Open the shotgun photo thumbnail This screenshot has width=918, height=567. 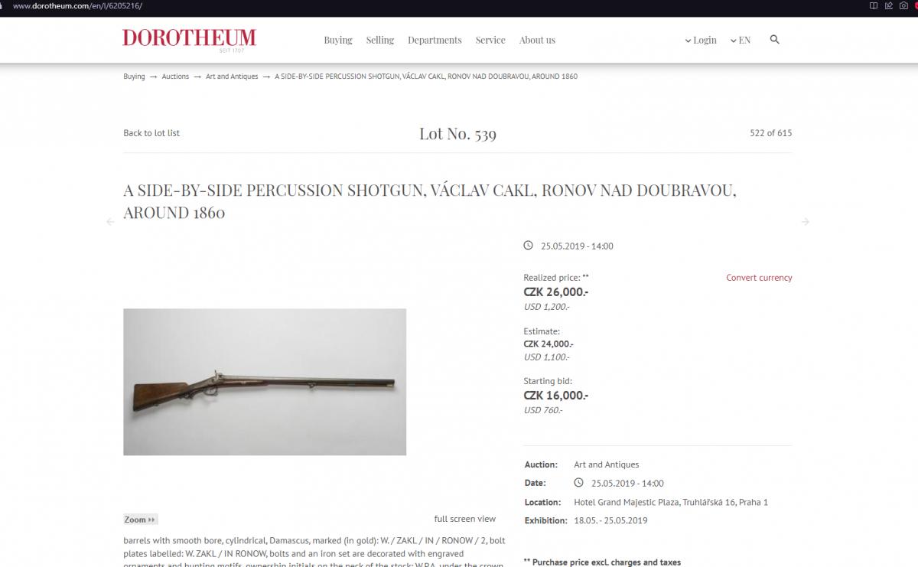coord(265,382)
